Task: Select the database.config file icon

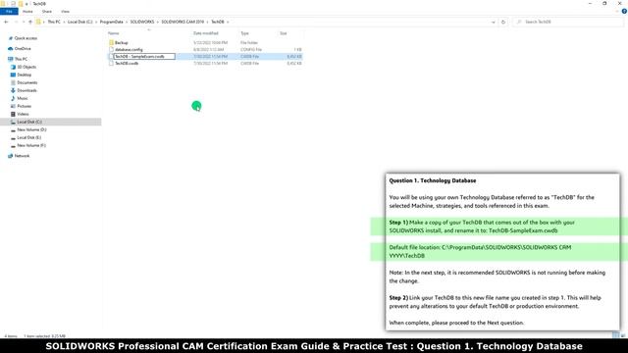Action: pos(111,50)
